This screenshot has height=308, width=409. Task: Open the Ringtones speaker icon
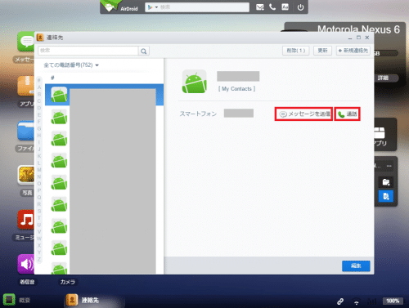26,264
